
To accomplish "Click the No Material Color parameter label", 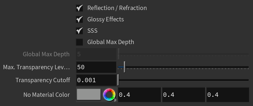I will pos(47,95).
